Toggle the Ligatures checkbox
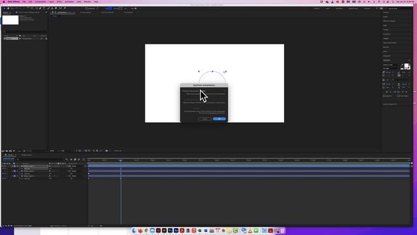Image resolution: width=417 pixels, height=235 pixels. pos(384,96)
